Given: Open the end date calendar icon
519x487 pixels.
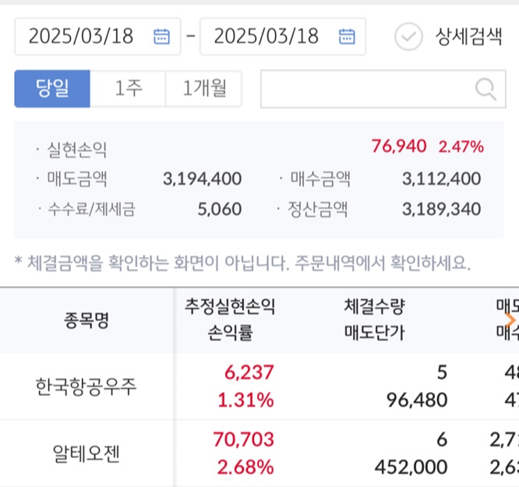Looking at the screenshot, I should pos(347,36).
